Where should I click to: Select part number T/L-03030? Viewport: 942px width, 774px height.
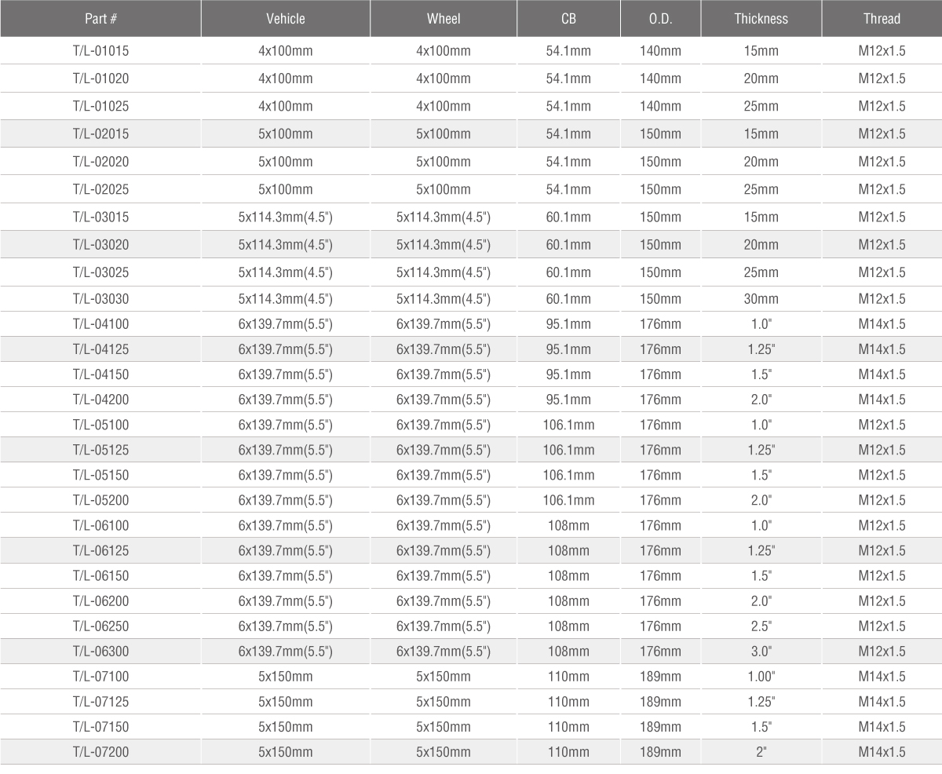(100, 299)
